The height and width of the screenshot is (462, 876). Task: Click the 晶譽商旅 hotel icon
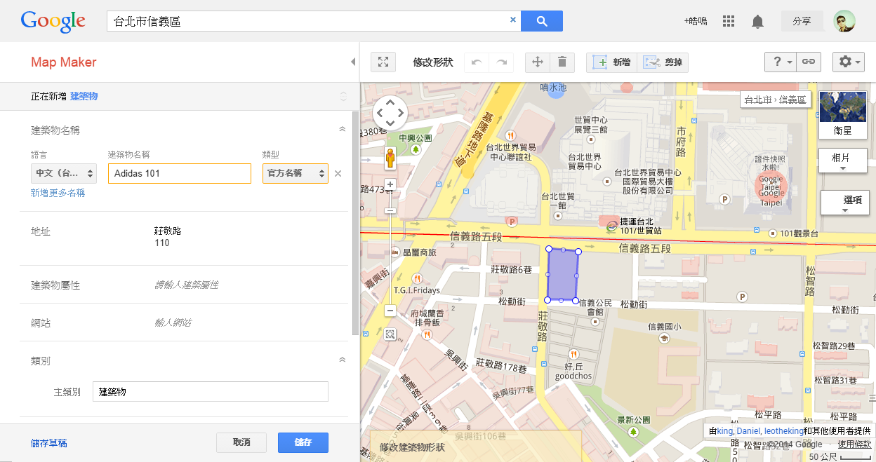point(394,251)
